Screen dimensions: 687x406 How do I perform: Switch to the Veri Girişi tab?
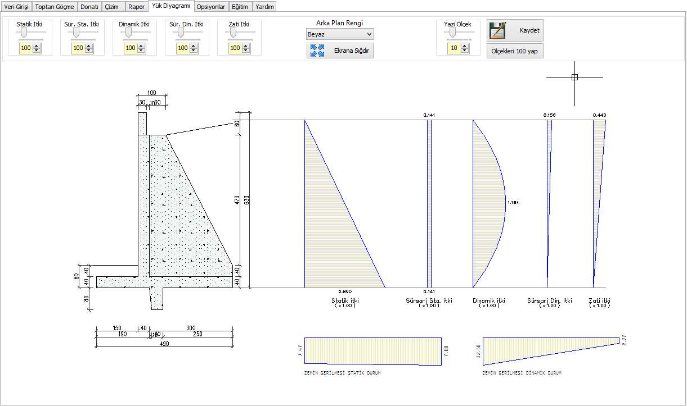(16, 7)
